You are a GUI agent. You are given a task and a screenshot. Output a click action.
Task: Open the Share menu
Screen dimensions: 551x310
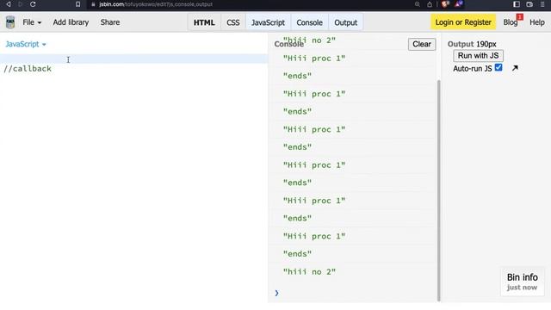(x=110, y=22)
